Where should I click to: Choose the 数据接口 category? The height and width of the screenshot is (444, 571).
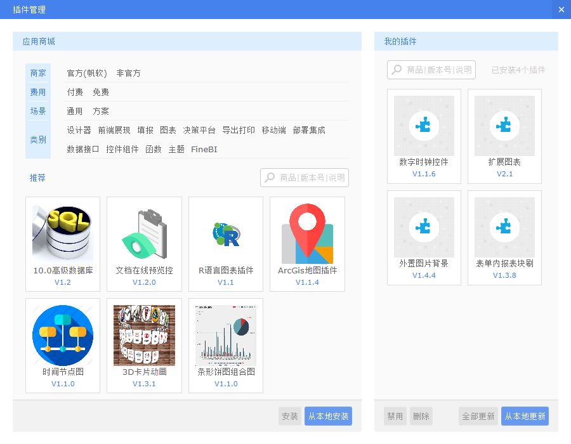click(x=83, y=149)
